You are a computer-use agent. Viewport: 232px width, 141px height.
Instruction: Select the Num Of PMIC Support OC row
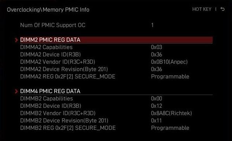(116, 25)
